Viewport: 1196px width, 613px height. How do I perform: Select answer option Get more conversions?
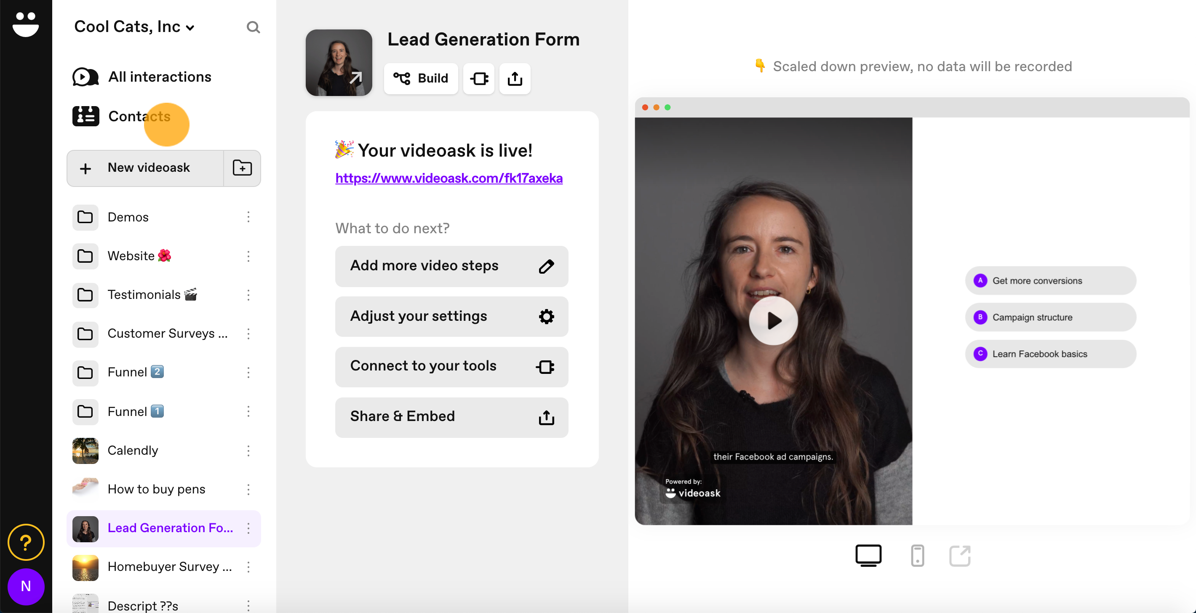coord(1051,281)
